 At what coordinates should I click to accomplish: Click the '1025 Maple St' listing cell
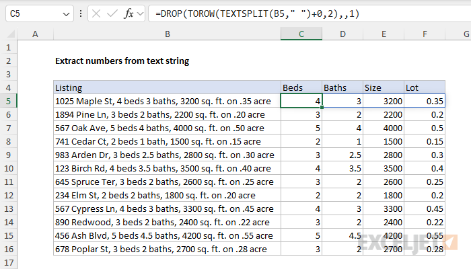click(x=168, y=101)
